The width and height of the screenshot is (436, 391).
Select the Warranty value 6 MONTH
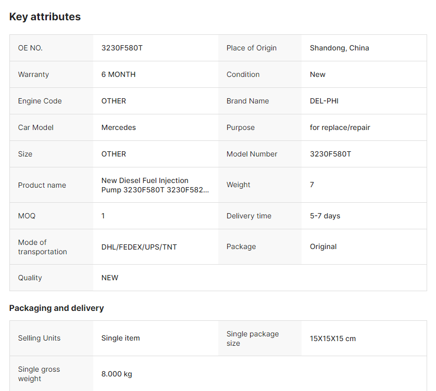coord(118,74)
